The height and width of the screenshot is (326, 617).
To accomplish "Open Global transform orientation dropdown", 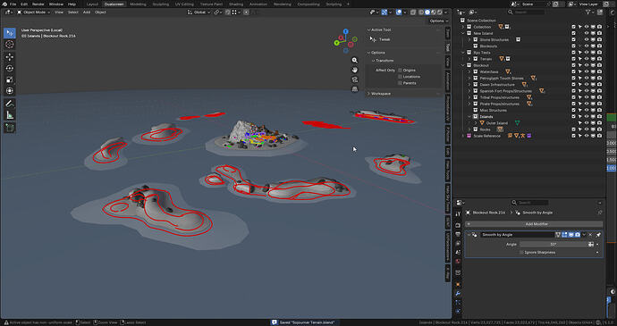I will 200,13.
